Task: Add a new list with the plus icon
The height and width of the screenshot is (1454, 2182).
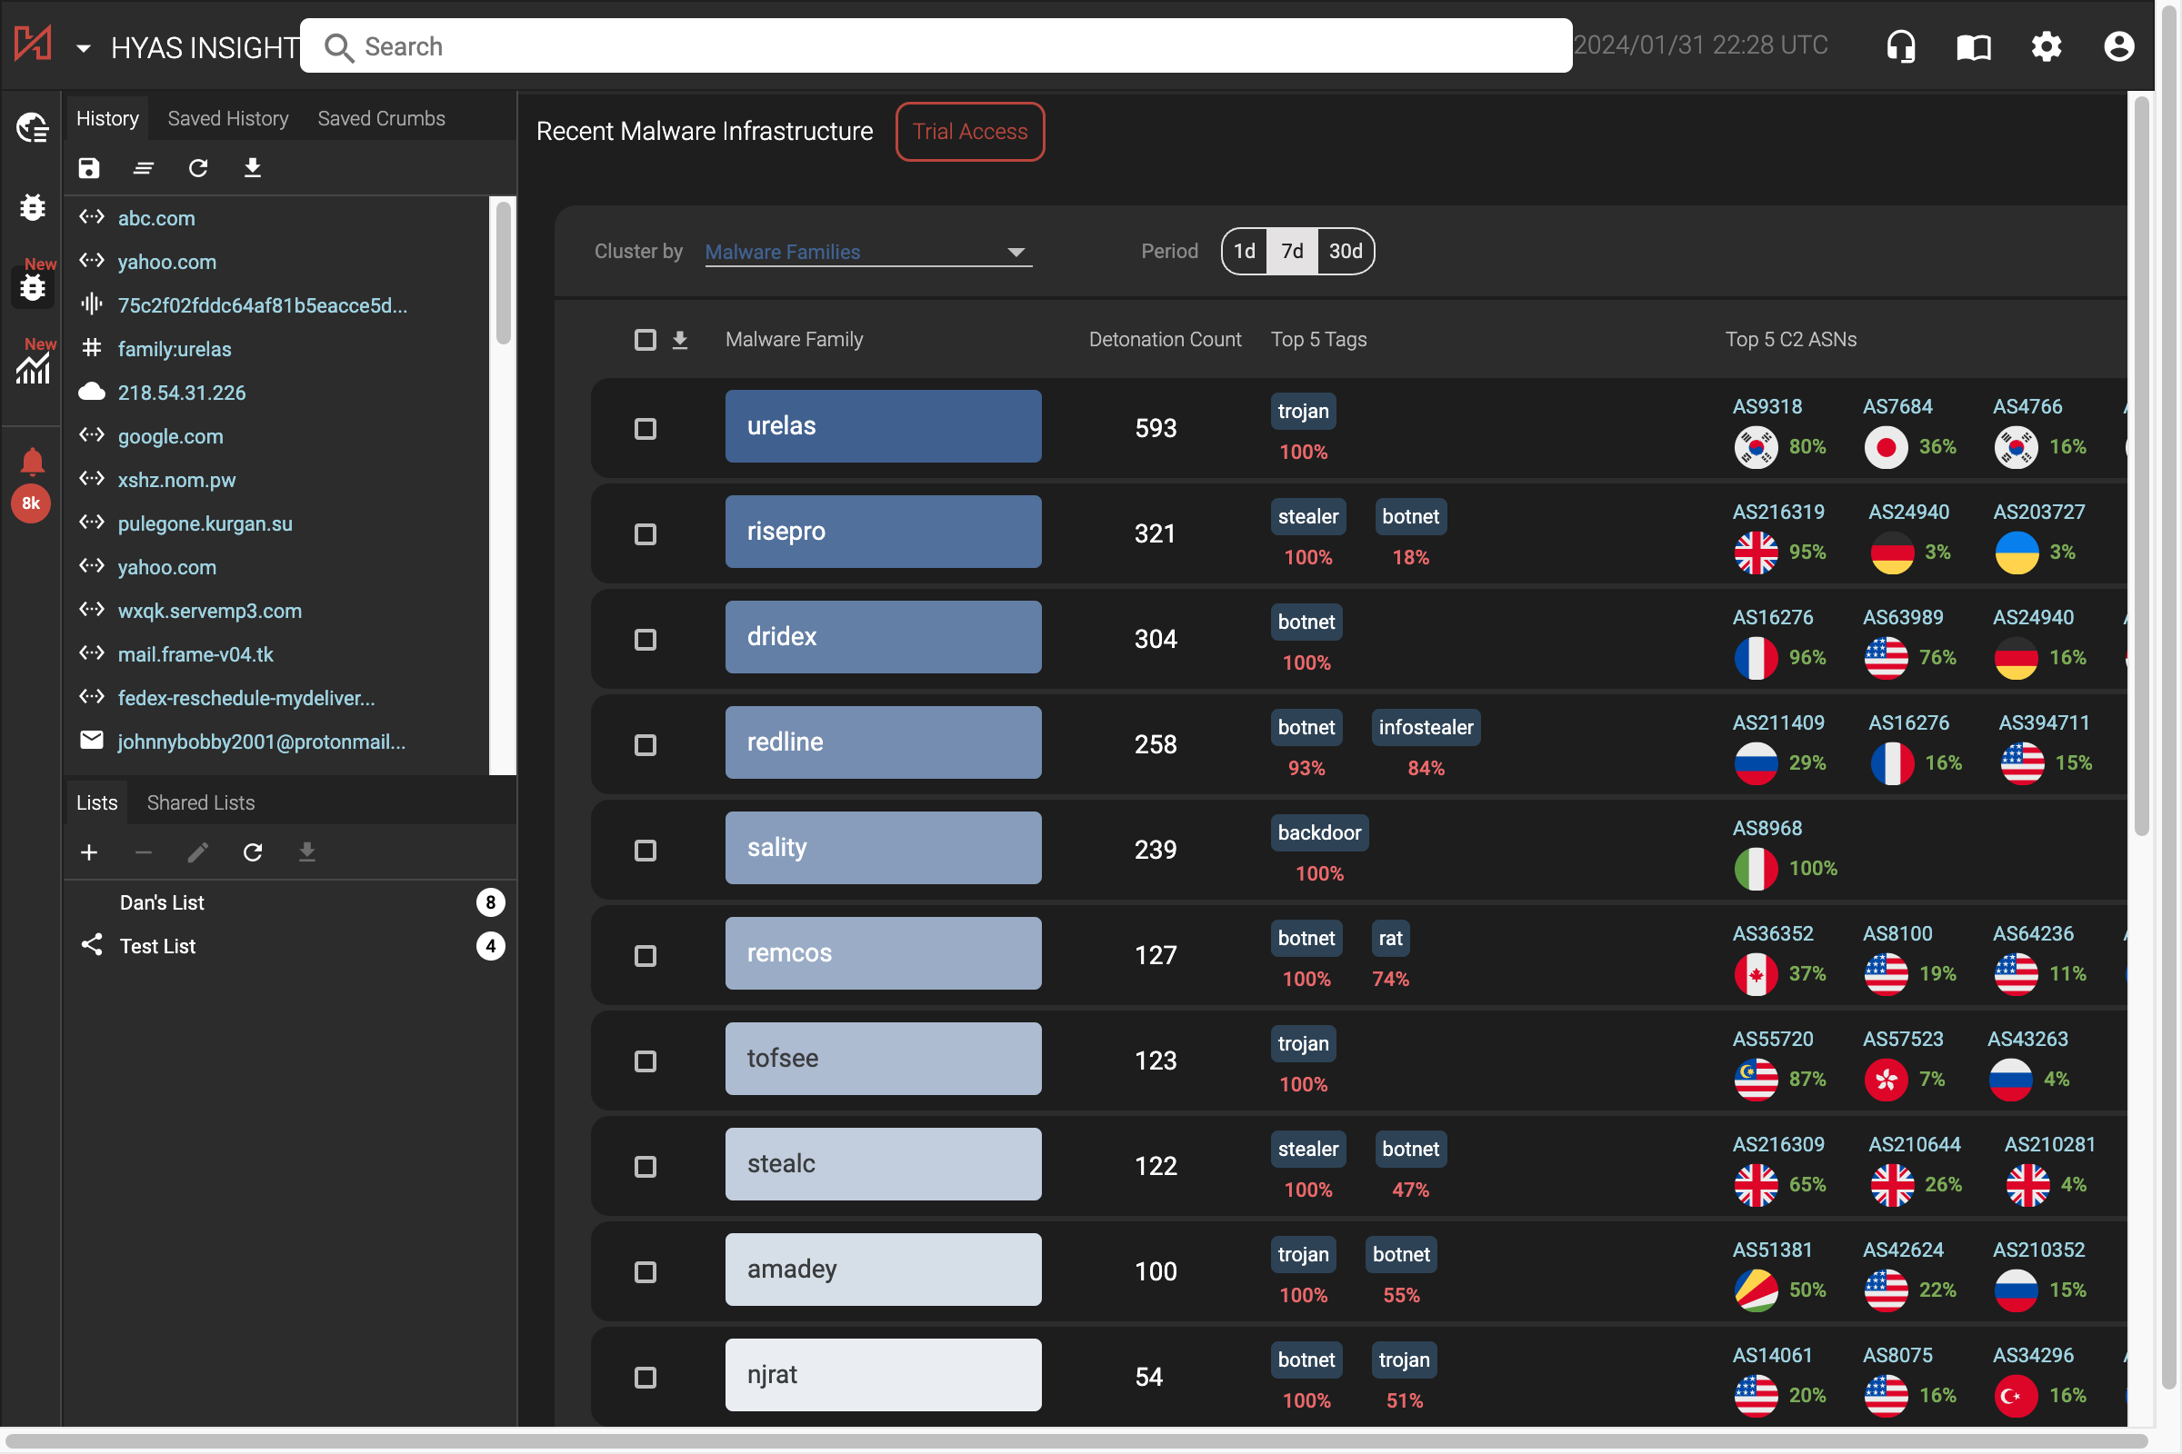Action: (x=88, y=852)
